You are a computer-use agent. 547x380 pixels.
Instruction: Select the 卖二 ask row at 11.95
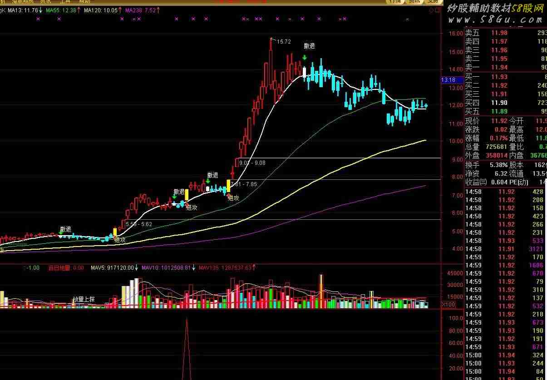tap(506, 59)
